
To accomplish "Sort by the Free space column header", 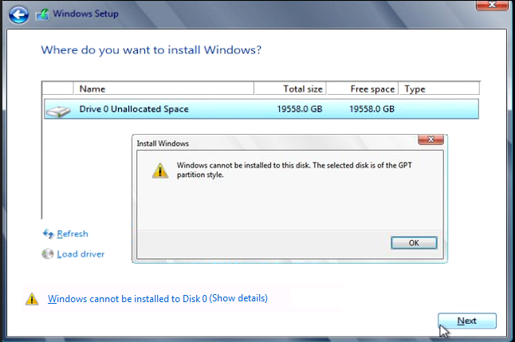I will 362,88.
